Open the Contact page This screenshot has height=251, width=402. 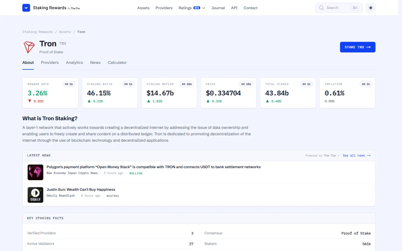pyautogui.click(x=251, y=8)
